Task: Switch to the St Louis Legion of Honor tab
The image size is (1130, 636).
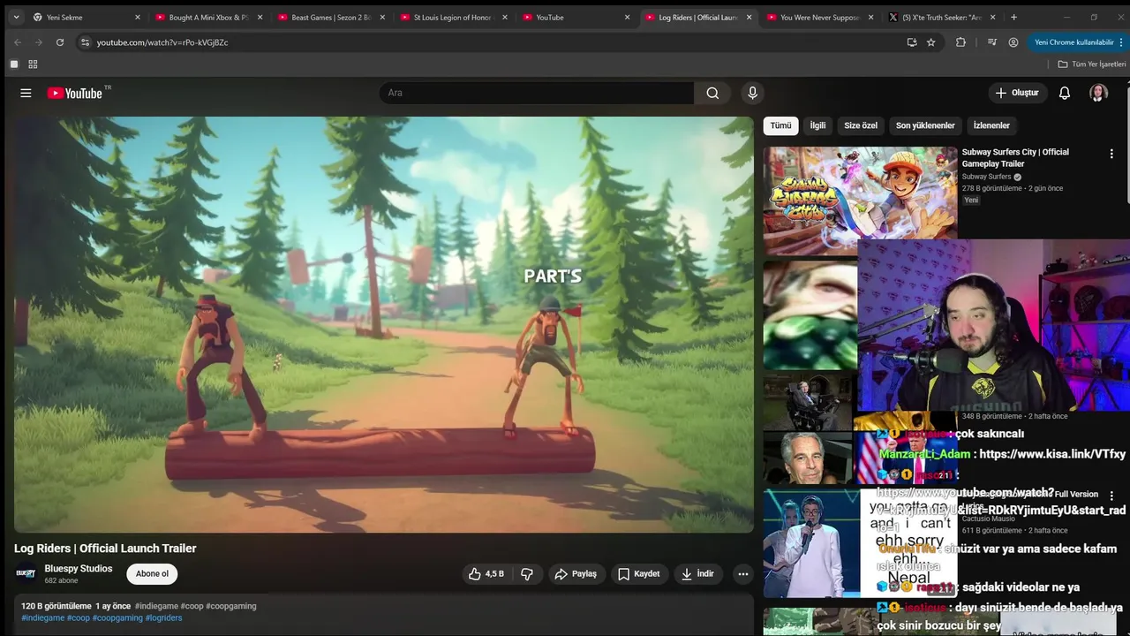Action: click(x=453, y=17)
